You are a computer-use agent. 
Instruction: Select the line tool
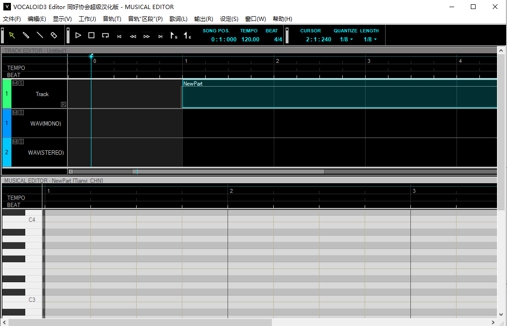tap(40, 35)
